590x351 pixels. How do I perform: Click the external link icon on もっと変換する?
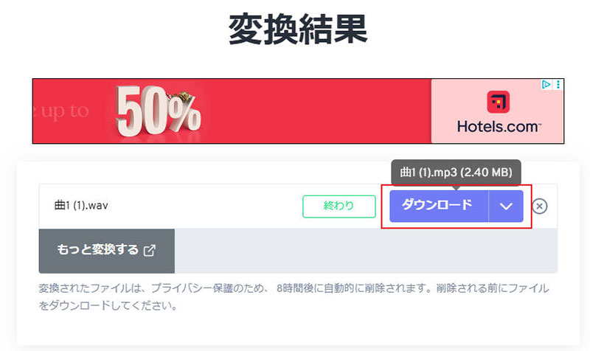coord(150,251)
